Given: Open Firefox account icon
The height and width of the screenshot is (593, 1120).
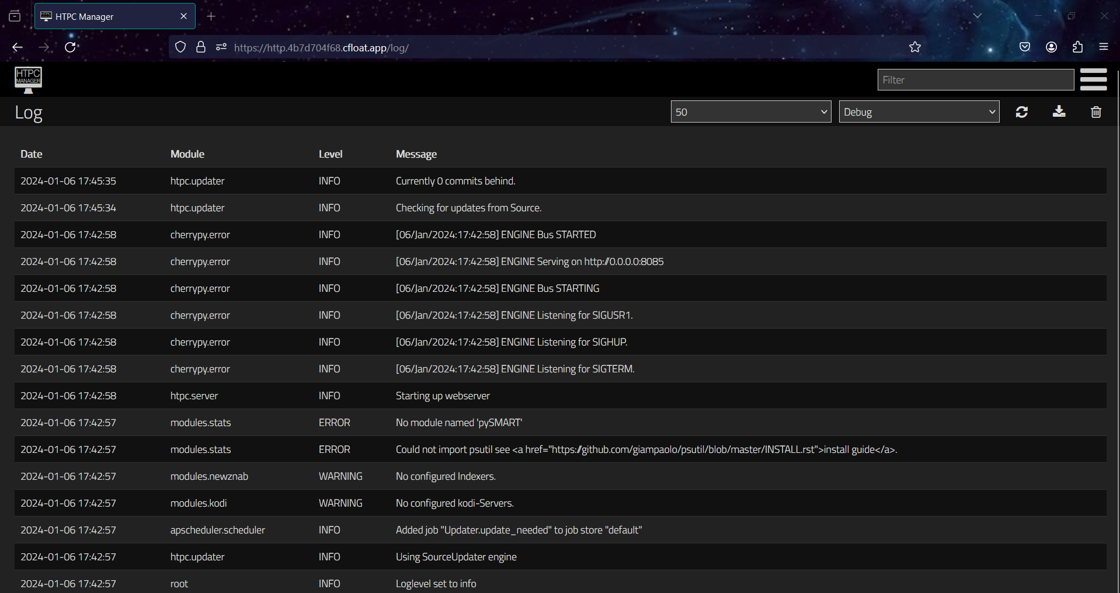Looking at the screenshot, I should click(1051, 47).
